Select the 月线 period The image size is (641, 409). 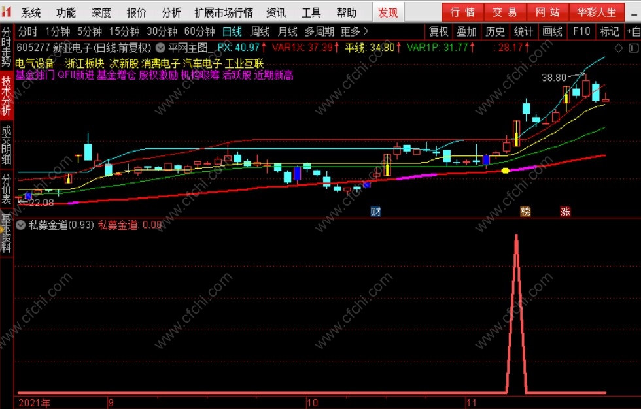pos(287,31)
